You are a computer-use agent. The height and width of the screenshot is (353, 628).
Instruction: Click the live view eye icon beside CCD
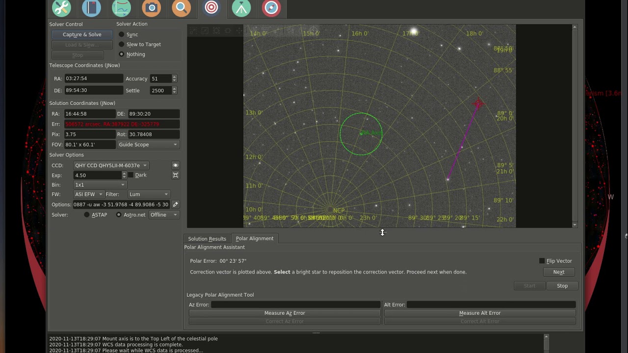click(x=175, y=165)
